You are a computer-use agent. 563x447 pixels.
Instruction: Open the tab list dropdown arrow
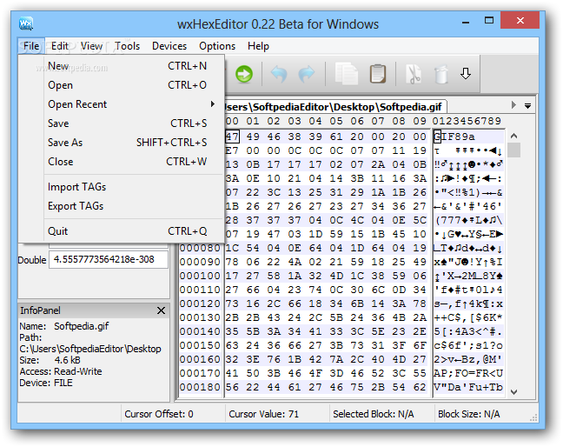(x=528, y=105)
